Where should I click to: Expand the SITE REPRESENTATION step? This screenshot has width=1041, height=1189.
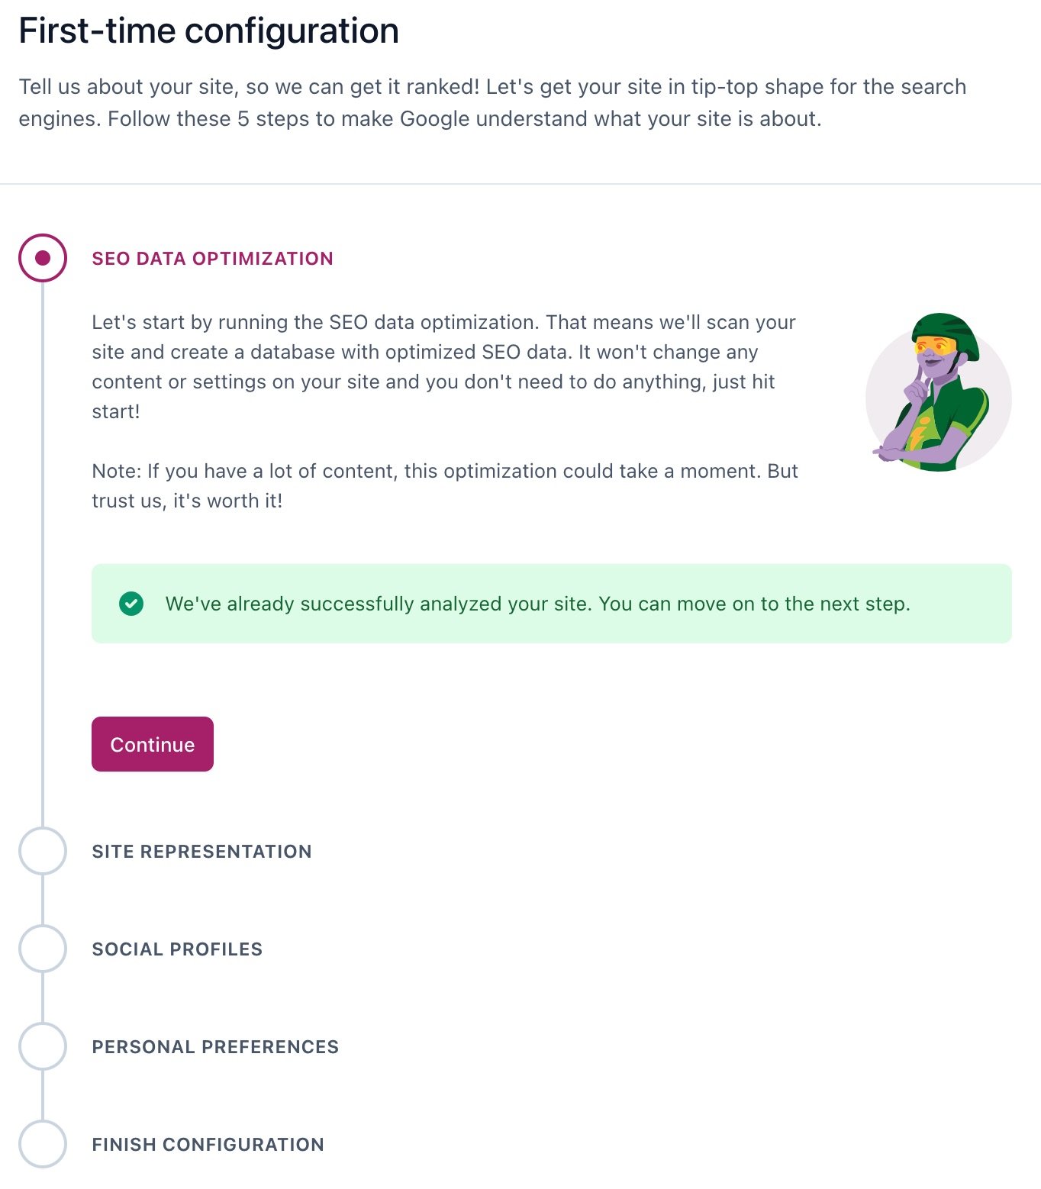(201, 852)
